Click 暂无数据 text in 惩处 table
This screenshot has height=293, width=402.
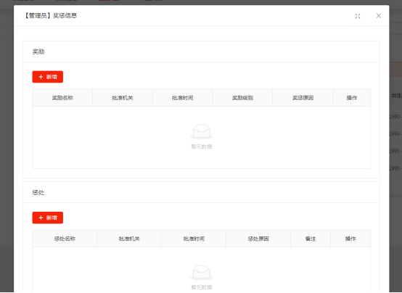202,287
